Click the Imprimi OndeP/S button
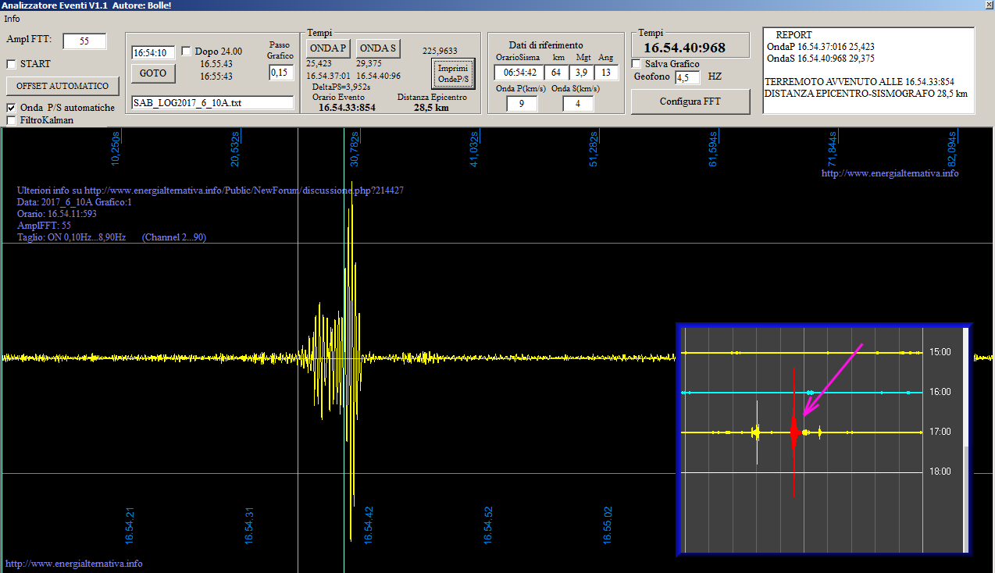Image resolution: width=995 pixels, height=573 pixels. click(453, 73)
